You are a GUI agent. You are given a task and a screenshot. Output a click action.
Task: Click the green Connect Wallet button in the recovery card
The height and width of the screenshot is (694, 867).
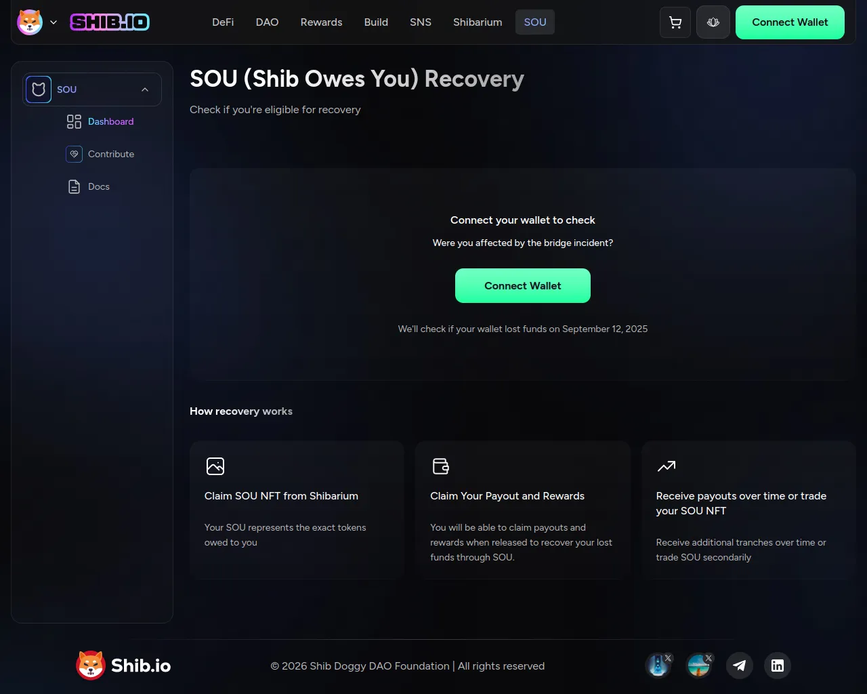523,286
